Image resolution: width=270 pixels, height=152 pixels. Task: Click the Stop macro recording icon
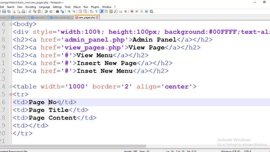pos(137,11)
